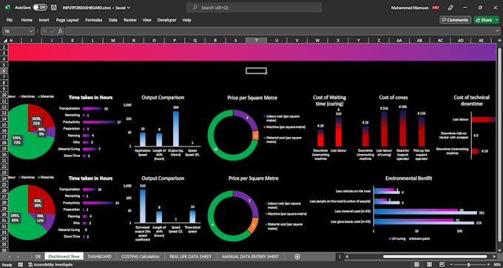
Task: Open the Name Box dropdown arrow
Action: [x=31, y=31]
